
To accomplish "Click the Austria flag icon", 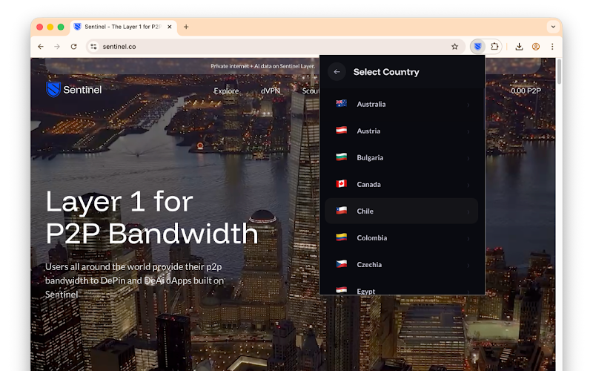I will tap(342, 131).
